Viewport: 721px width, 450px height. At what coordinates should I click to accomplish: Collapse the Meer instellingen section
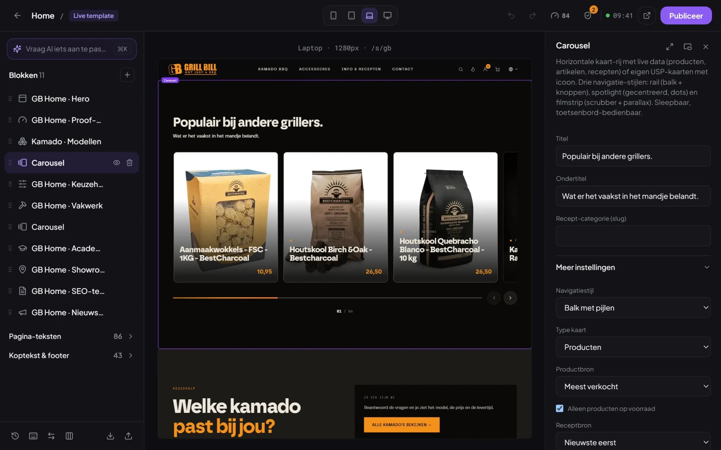tap(633, 267)
